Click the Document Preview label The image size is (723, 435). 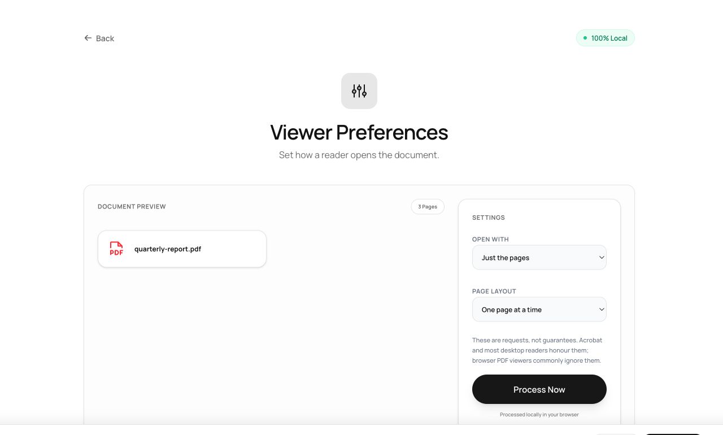132,207
